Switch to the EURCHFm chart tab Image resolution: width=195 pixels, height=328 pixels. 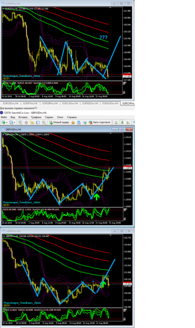pyautogui.click(x=128, y=103)
